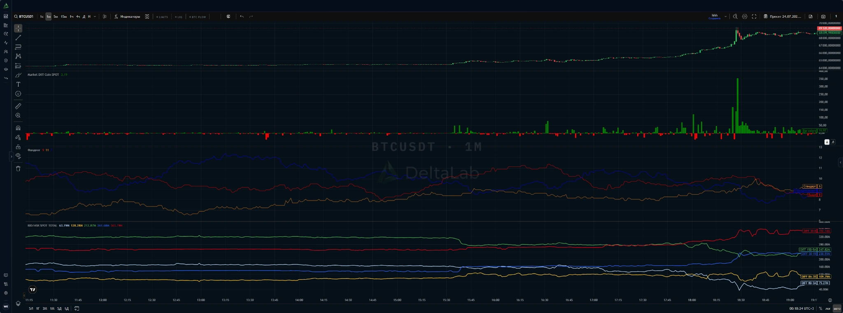Expand the left panel collapse arrow
Viewport: 843px width, 313px height.
(11, 156)
